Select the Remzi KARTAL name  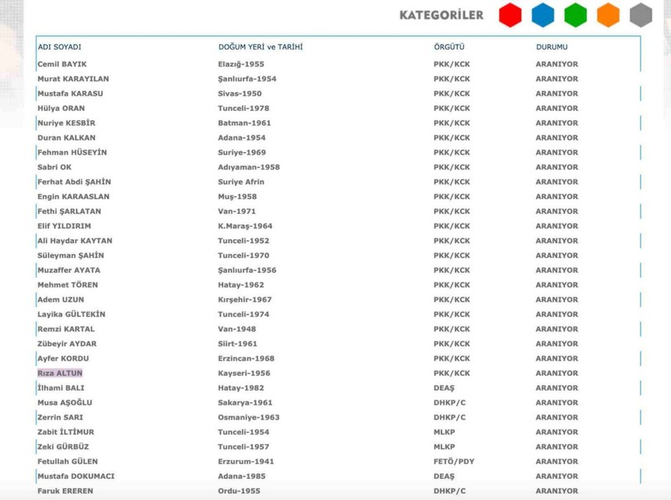tap(66, 329)
